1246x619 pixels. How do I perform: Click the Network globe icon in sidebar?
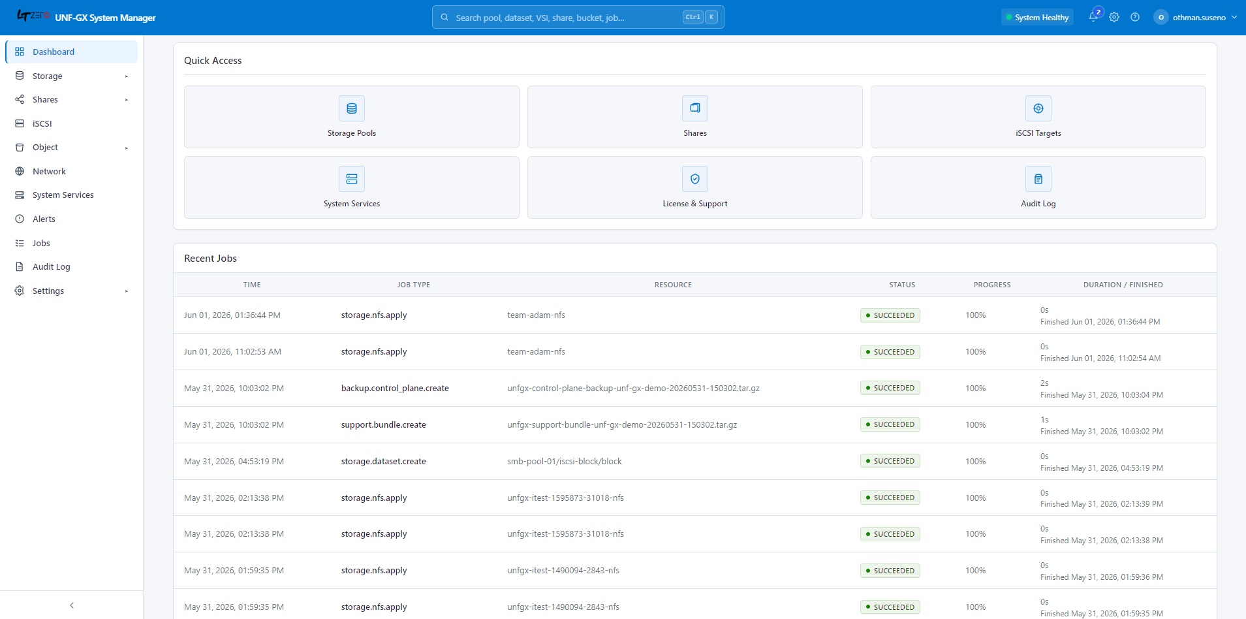tap(20, 171)
